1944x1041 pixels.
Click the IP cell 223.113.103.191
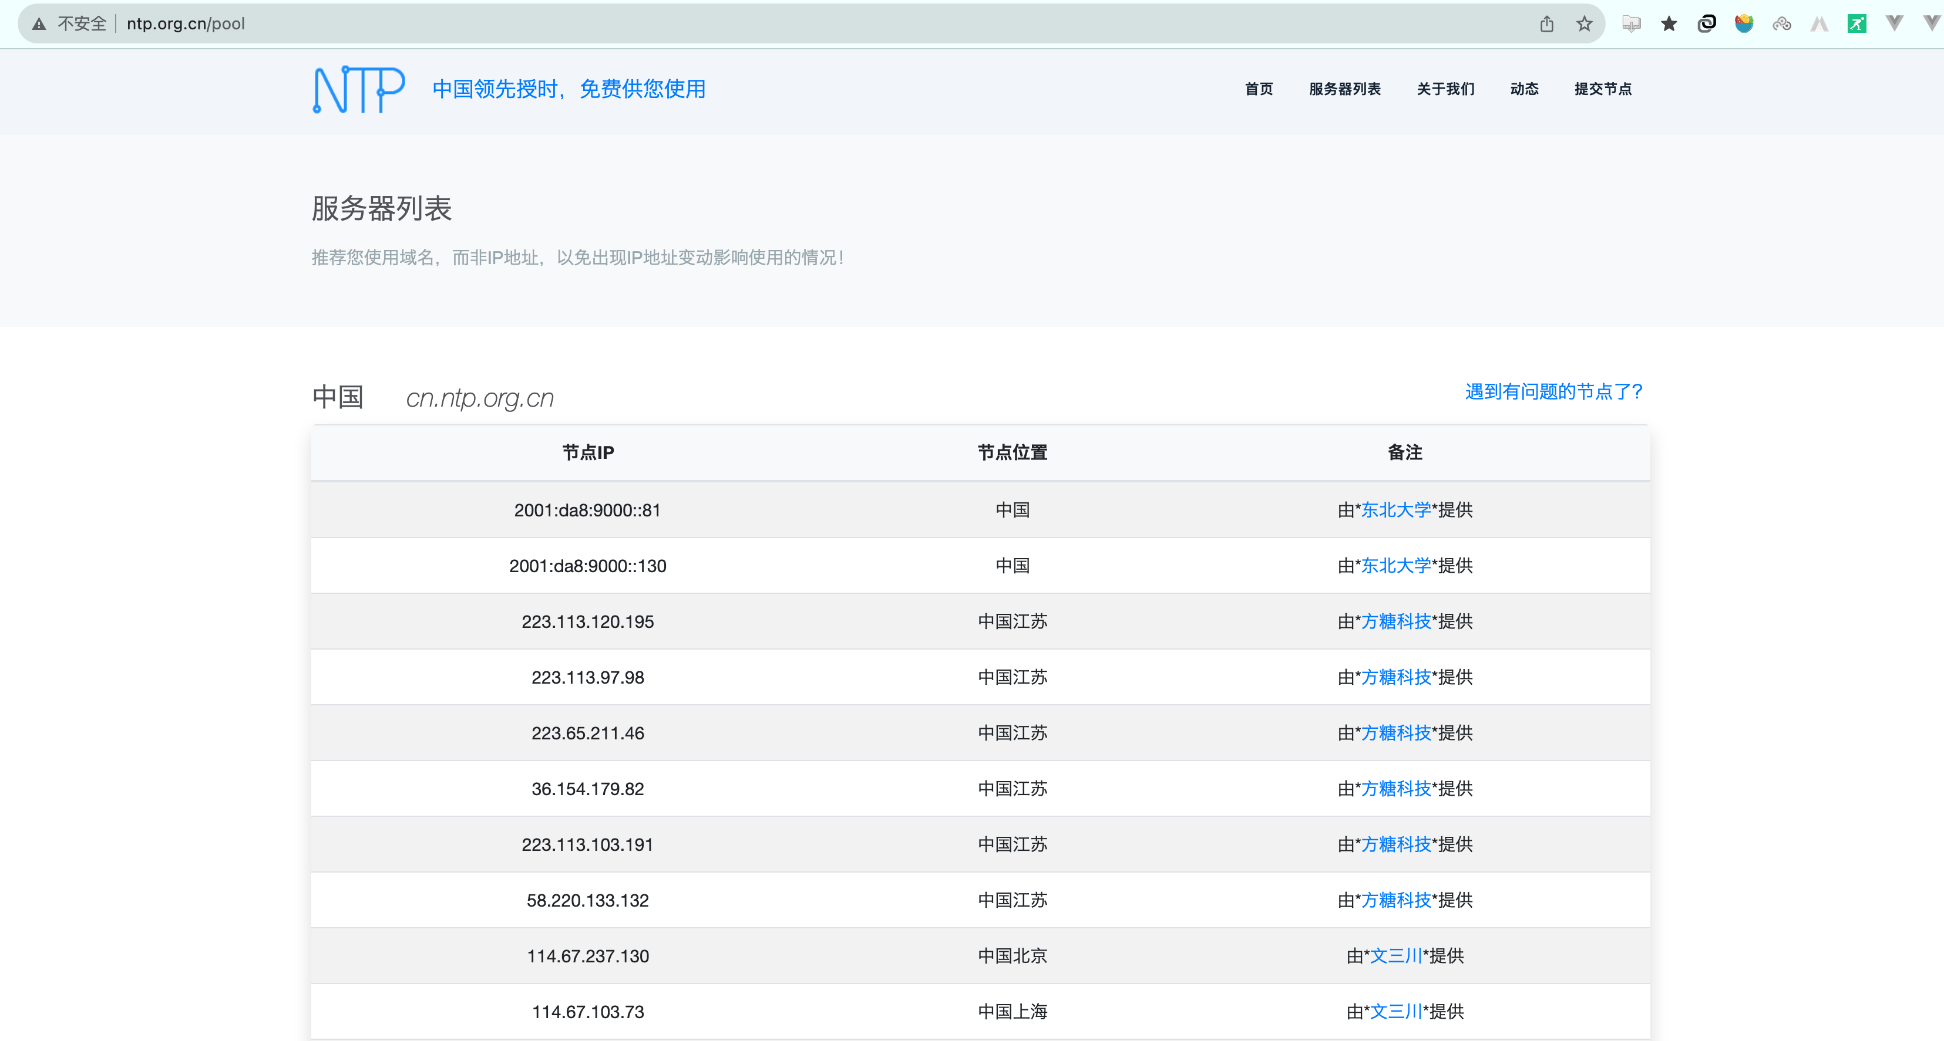coord(587,845)
